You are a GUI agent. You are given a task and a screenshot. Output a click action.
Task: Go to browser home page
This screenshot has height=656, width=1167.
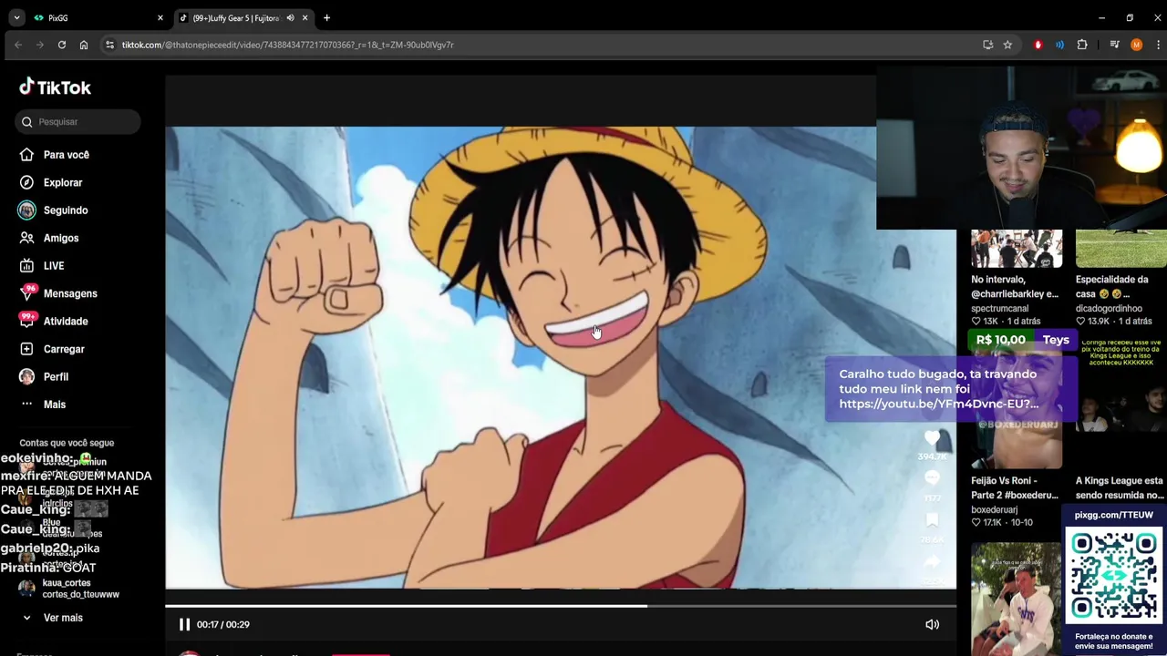(x=84, y=45)
